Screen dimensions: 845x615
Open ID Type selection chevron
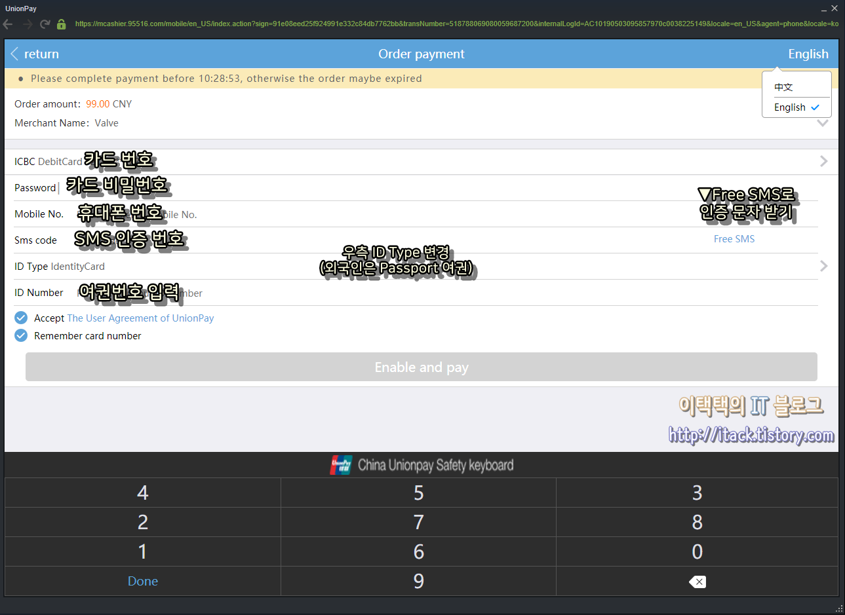point(824,266)
